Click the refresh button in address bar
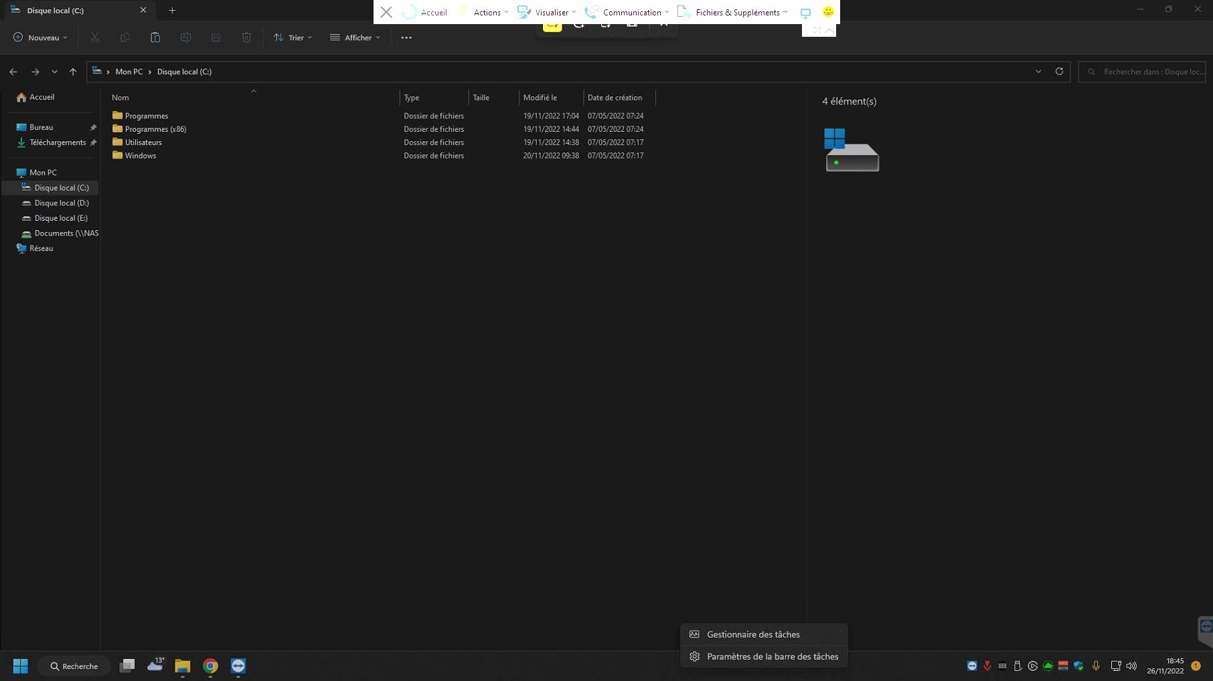 click(x=1059, y=72)
